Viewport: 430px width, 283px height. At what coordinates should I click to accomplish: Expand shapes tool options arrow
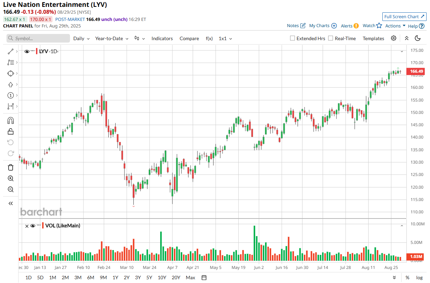tap(17, 73)
